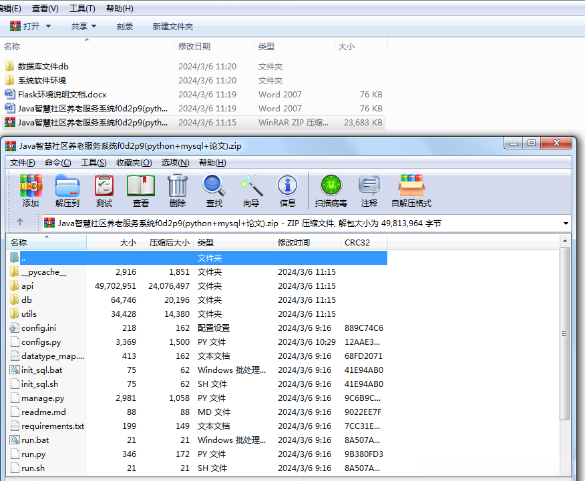Click the WinRAR 添加 (Add) toolbar icon
Viewport: 585px width, 481px height.
pos(31,185)
